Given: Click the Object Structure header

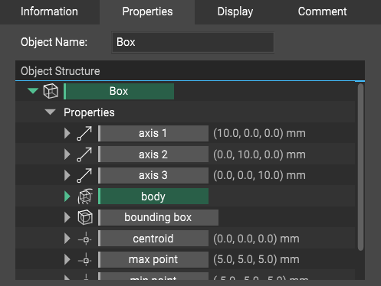Looking at the screenshot, I should tap(190, 71).
